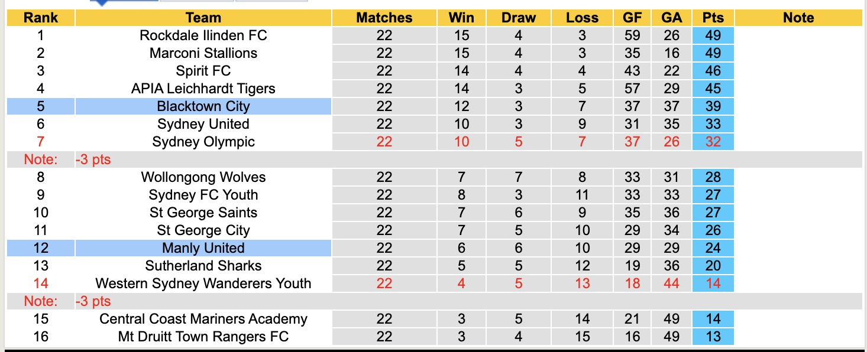Click the Team column header

[x=203, y=18]
